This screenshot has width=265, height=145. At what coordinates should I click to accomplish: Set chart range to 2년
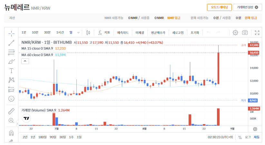tap(25, 137)
